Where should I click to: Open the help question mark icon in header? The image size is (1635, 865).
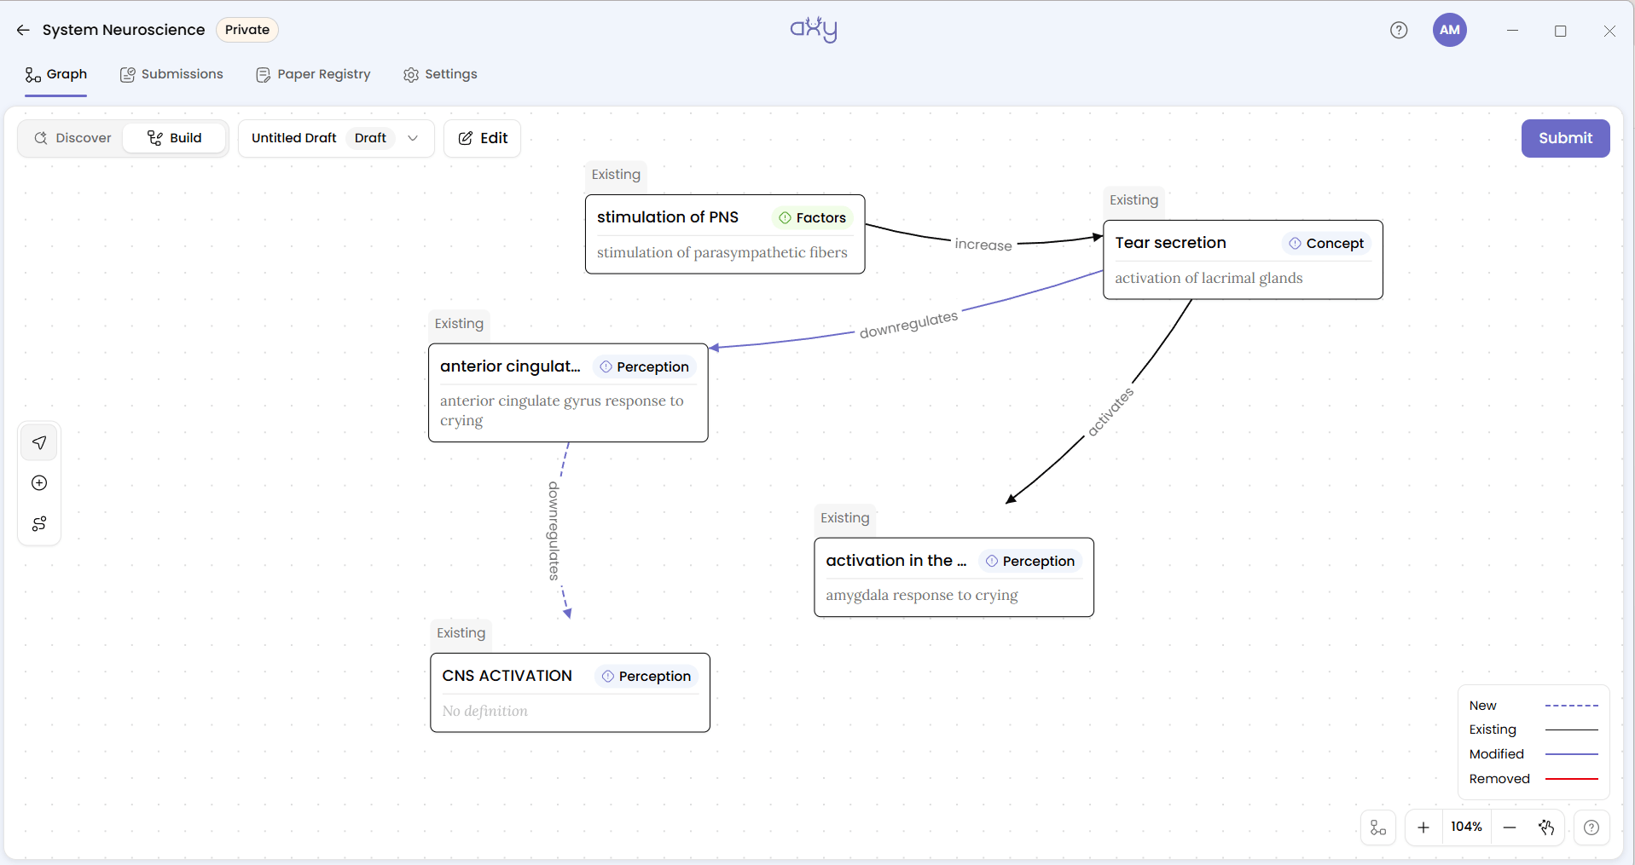(x=1399, y=30)
